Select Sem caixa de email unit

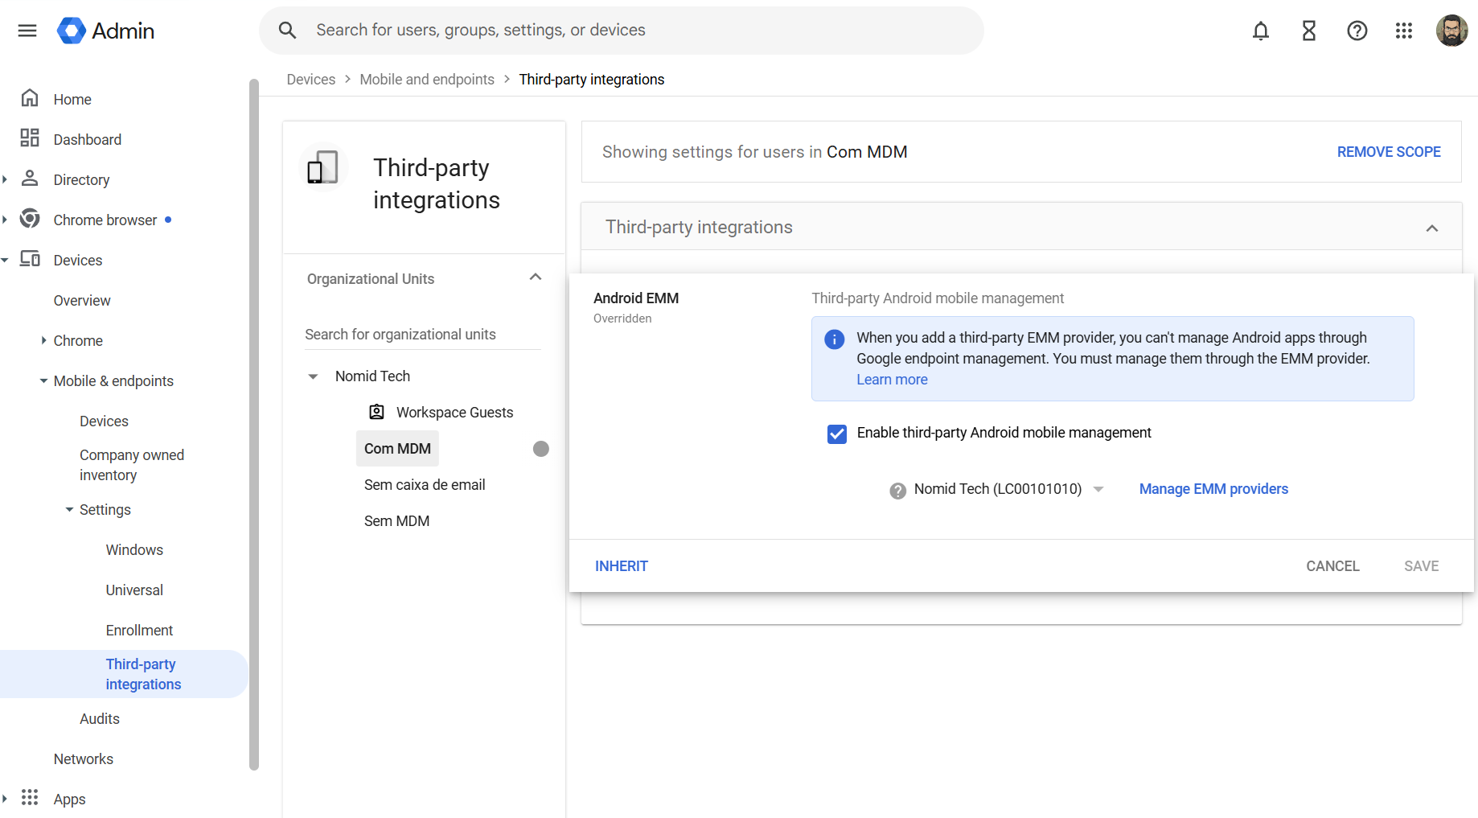pyautogui.click(x=425, y=485)
